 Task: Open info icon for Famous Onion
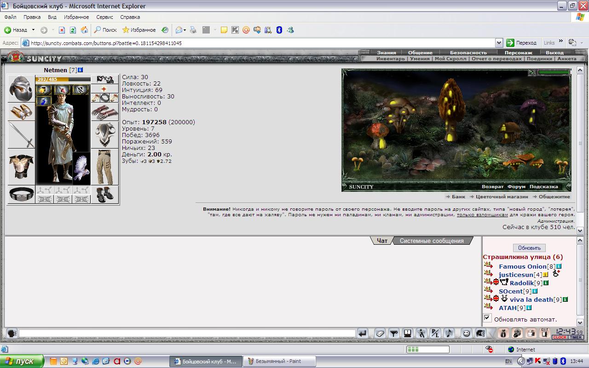pos(559,266)
